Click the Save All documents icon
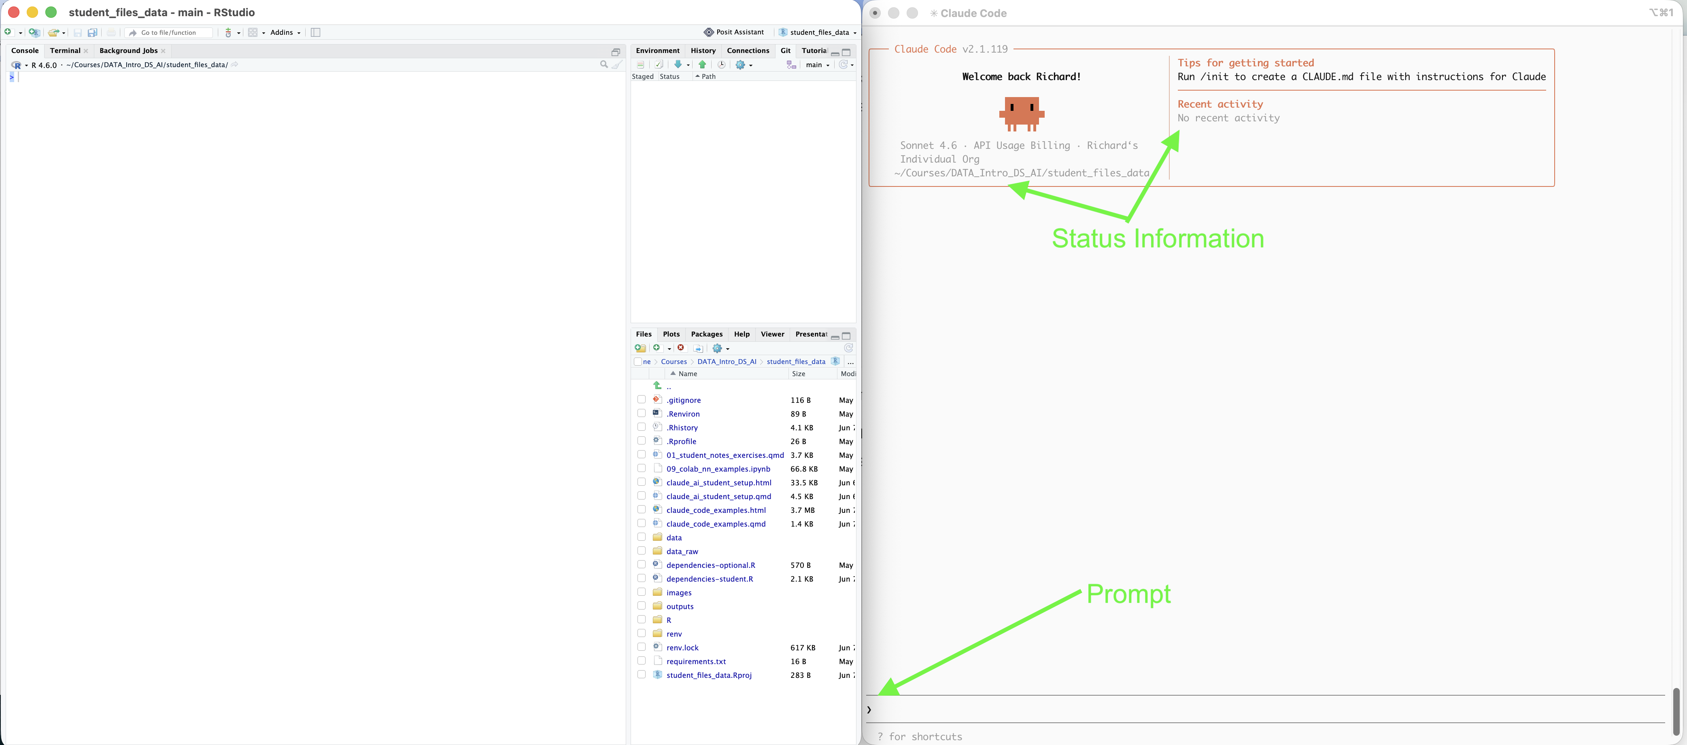The image size is (1687, 745). (92, 32)
